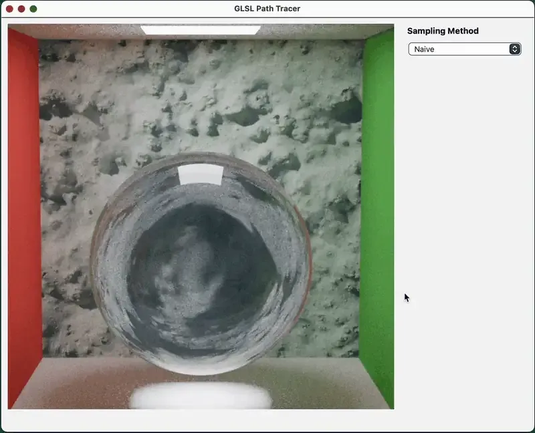This screenshot has width=535, height=433.
Task: Click the gray strip beneath the render viewport
Action: click(201, 420)
